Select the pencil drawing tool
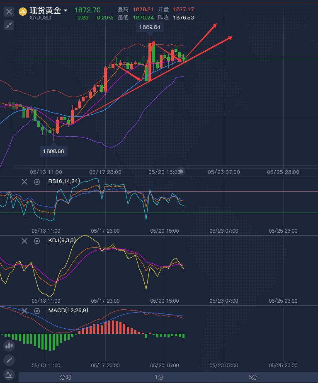The image size is (318, 383). [9, 360]
